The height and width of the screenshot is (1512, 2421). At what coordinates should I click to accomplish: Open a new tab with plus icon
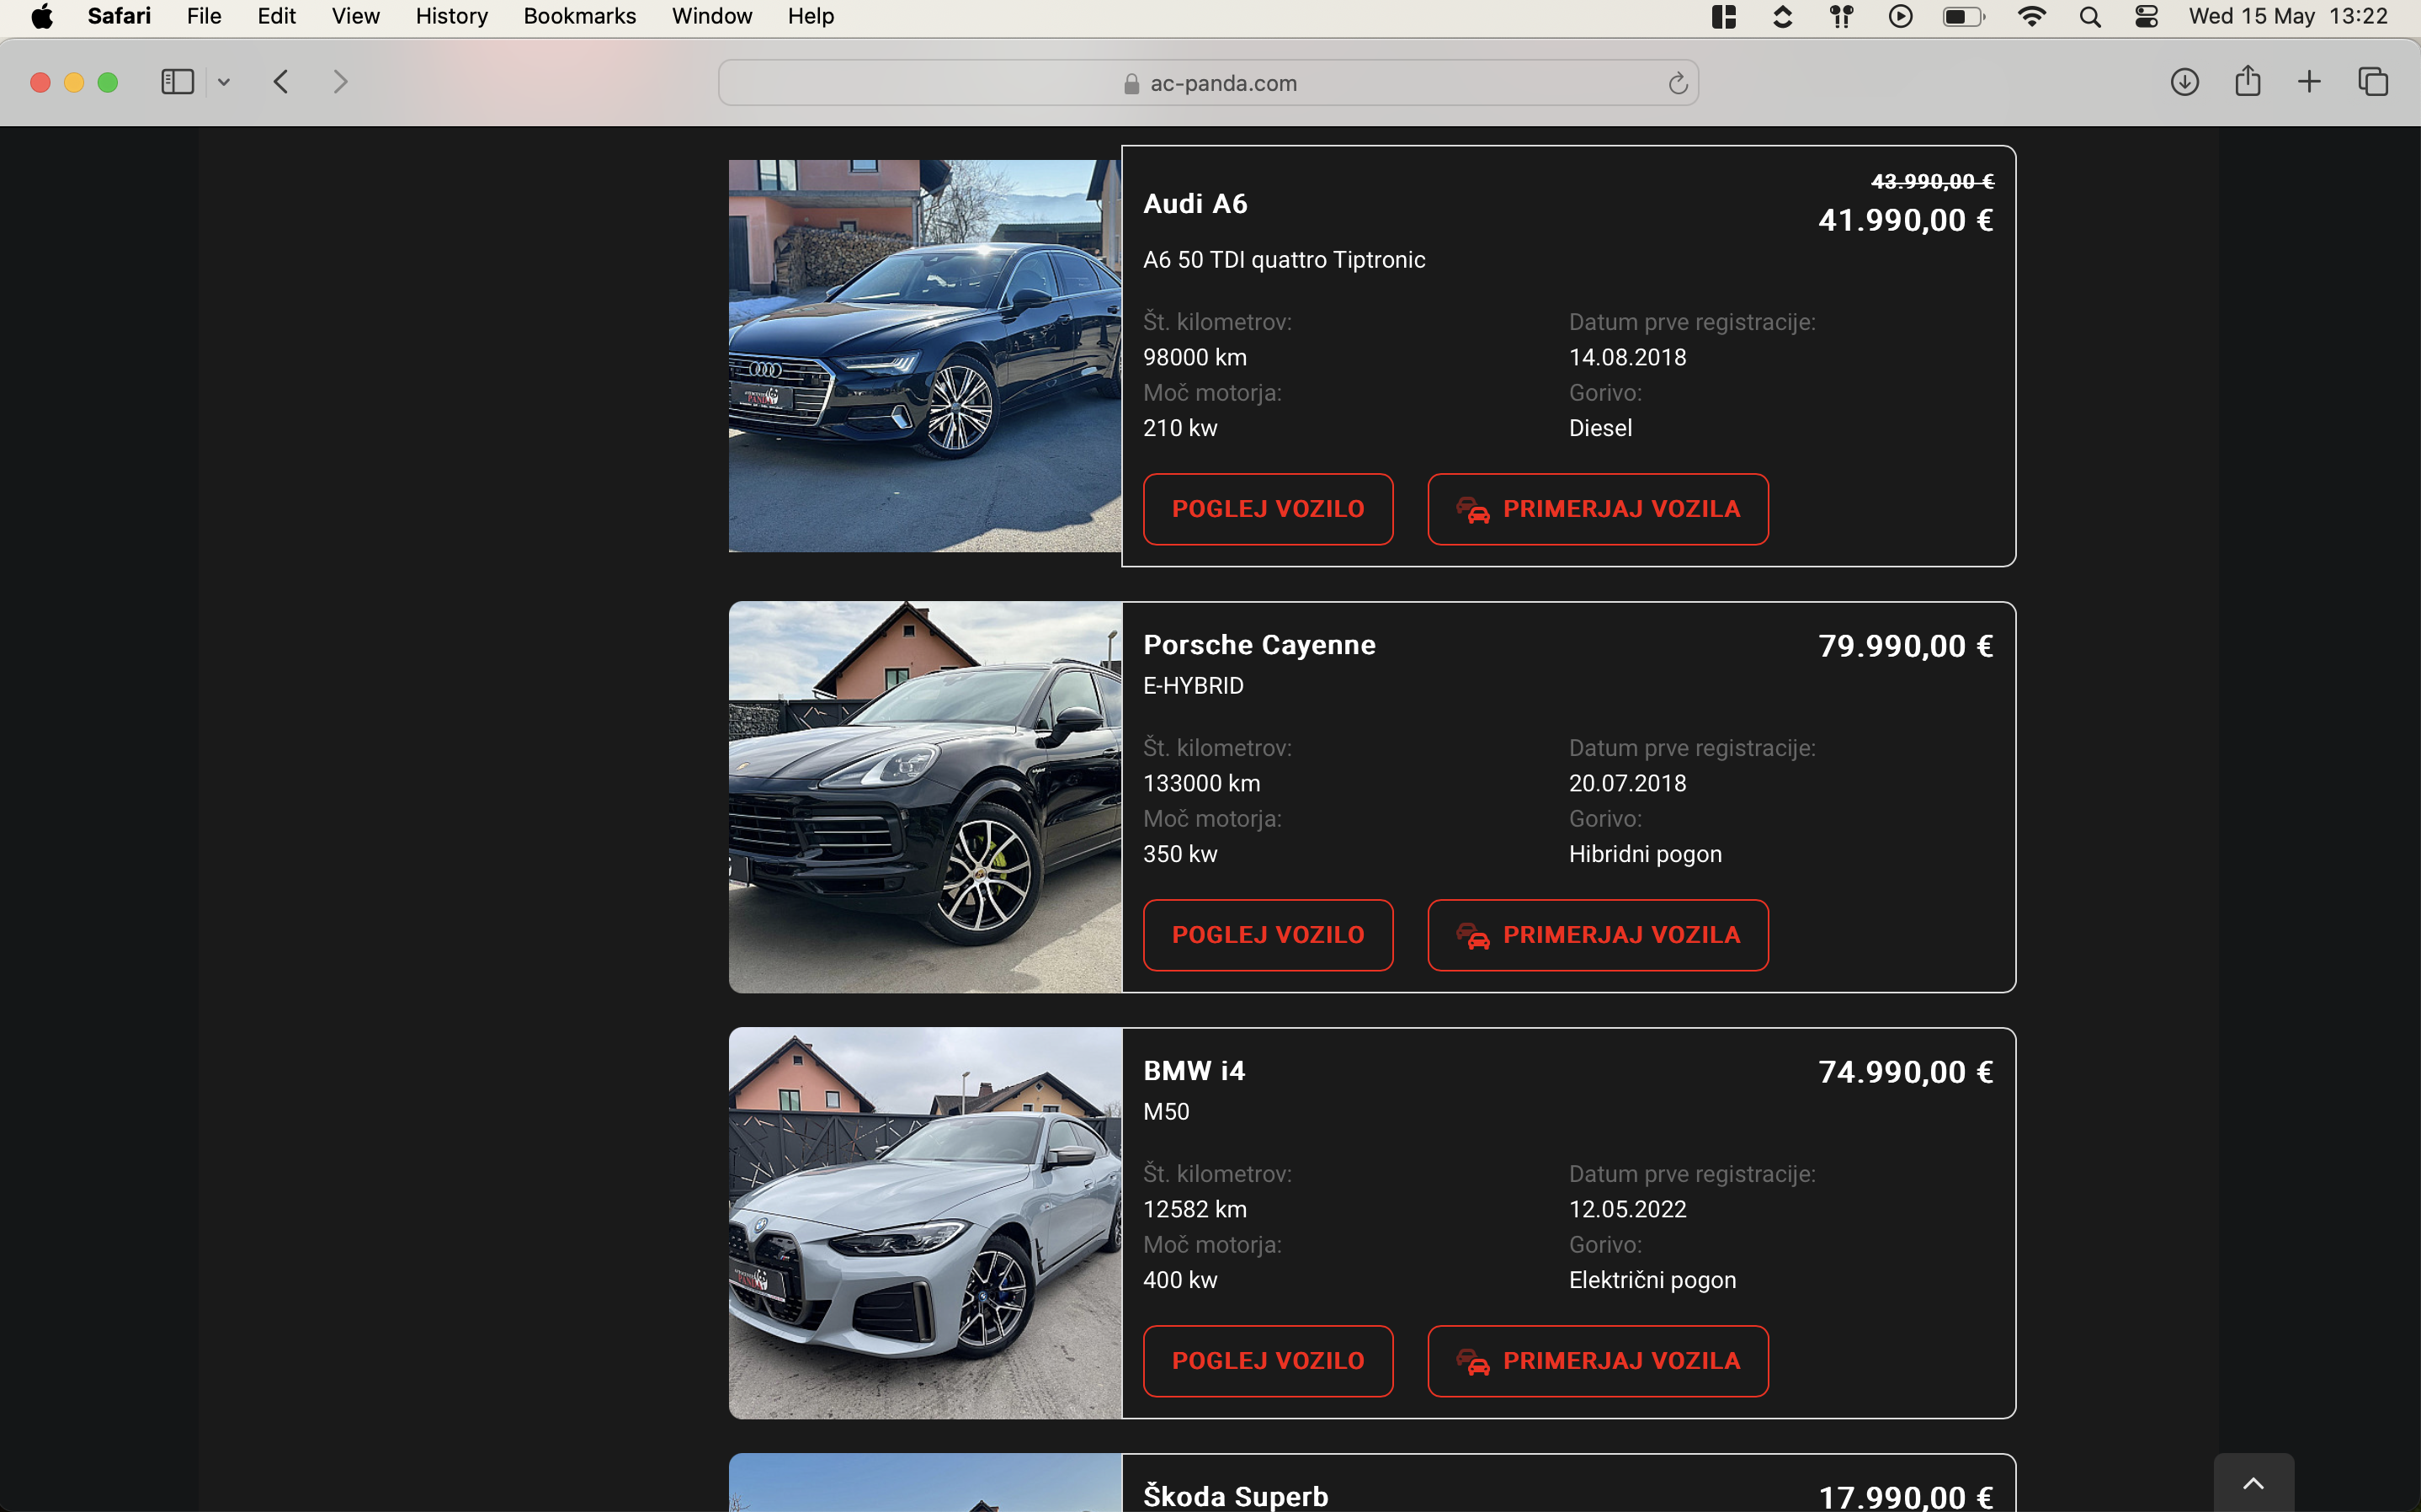(2309, 82)
